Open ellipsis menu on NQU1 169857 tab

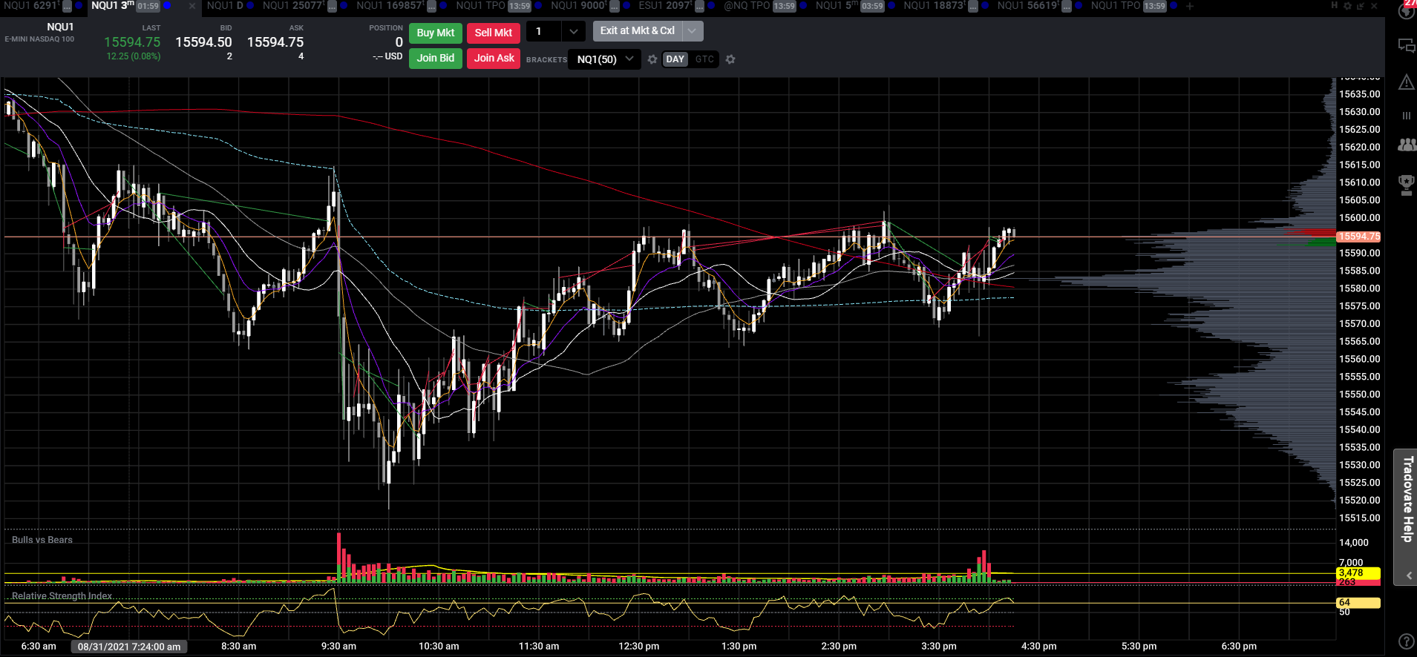point(431,7)
